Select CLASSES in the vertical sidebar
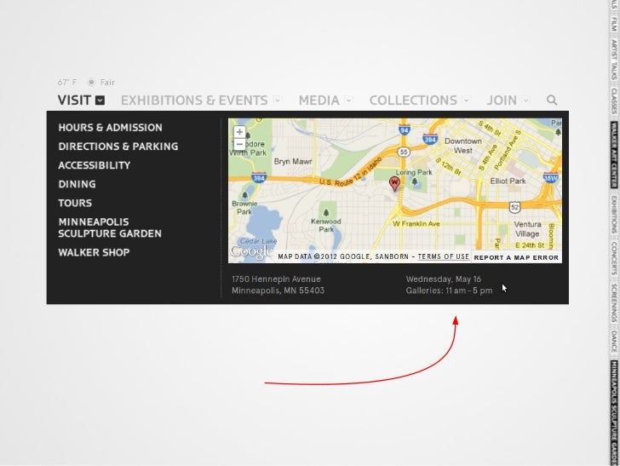The width and height of the screenshot is (620, 466). tap(614, 101)
